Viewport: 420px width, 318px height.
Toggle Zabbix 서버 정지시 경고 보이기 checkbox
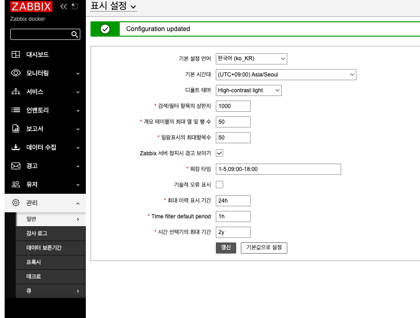click(220, 153)
